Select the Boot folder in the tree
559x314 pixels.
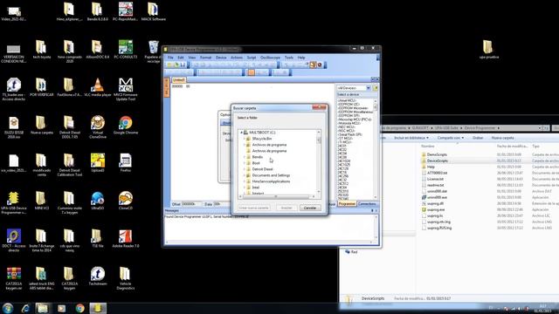256,163
